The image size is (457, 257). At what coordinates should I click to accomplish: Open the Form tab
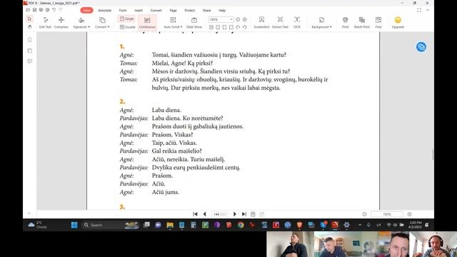click(123, 10)
